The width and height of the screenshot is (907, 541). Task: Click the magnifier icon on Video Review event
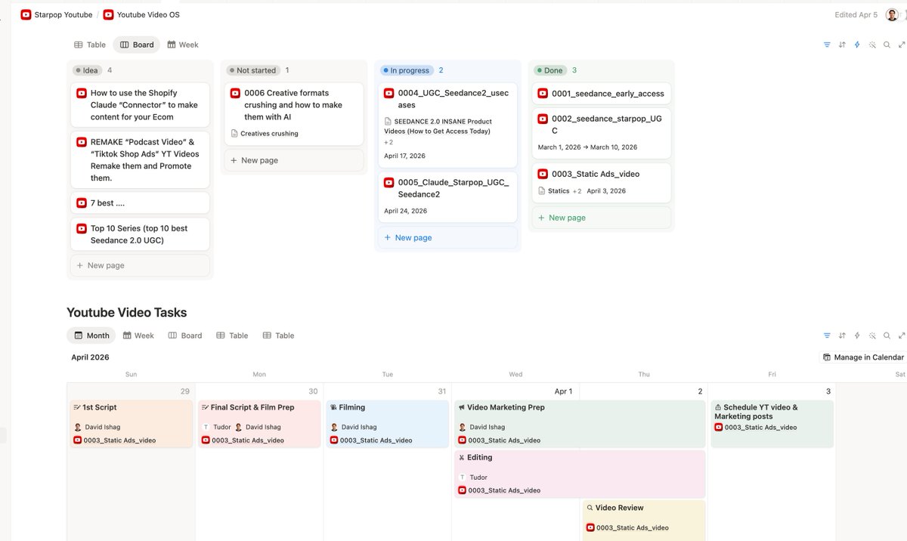(x=590, y=508)
